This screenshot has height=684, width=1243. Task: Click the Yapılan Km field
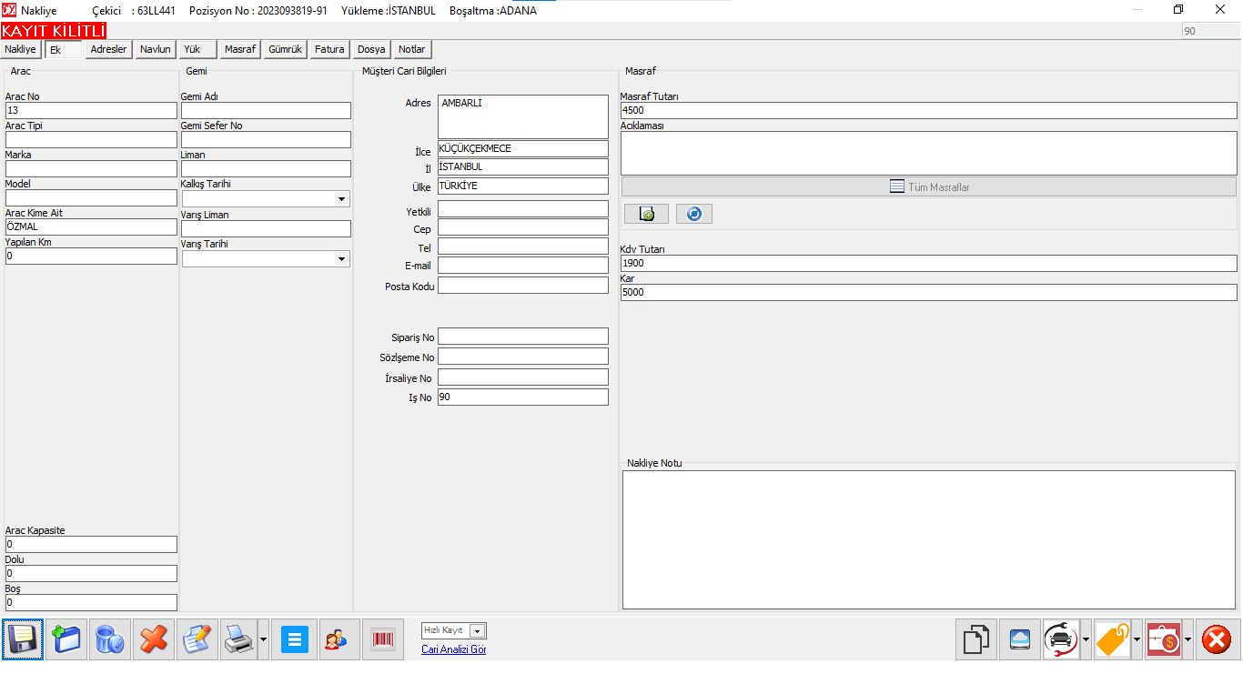[x=91, y=256]
